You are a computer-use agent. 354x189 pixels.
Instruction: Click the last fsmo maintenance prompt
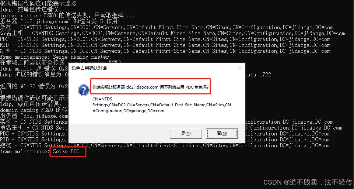(25, 151)
